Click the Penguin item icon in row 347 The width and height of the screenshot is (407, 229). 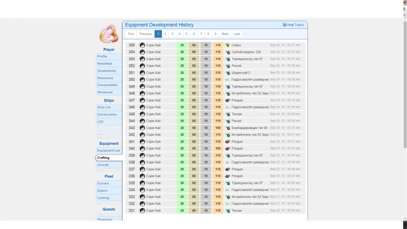[228, 100]
